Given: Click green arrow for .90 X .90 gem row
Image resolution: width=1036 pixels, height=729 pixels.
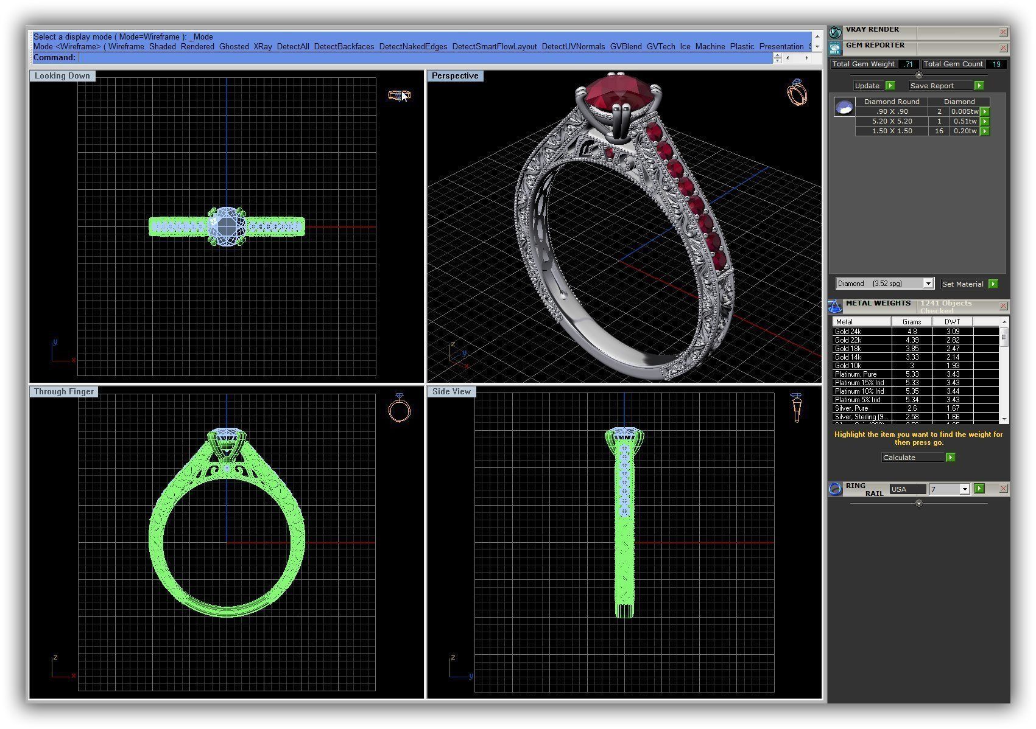Looking at the screenshot, I should tap(985, 112).
